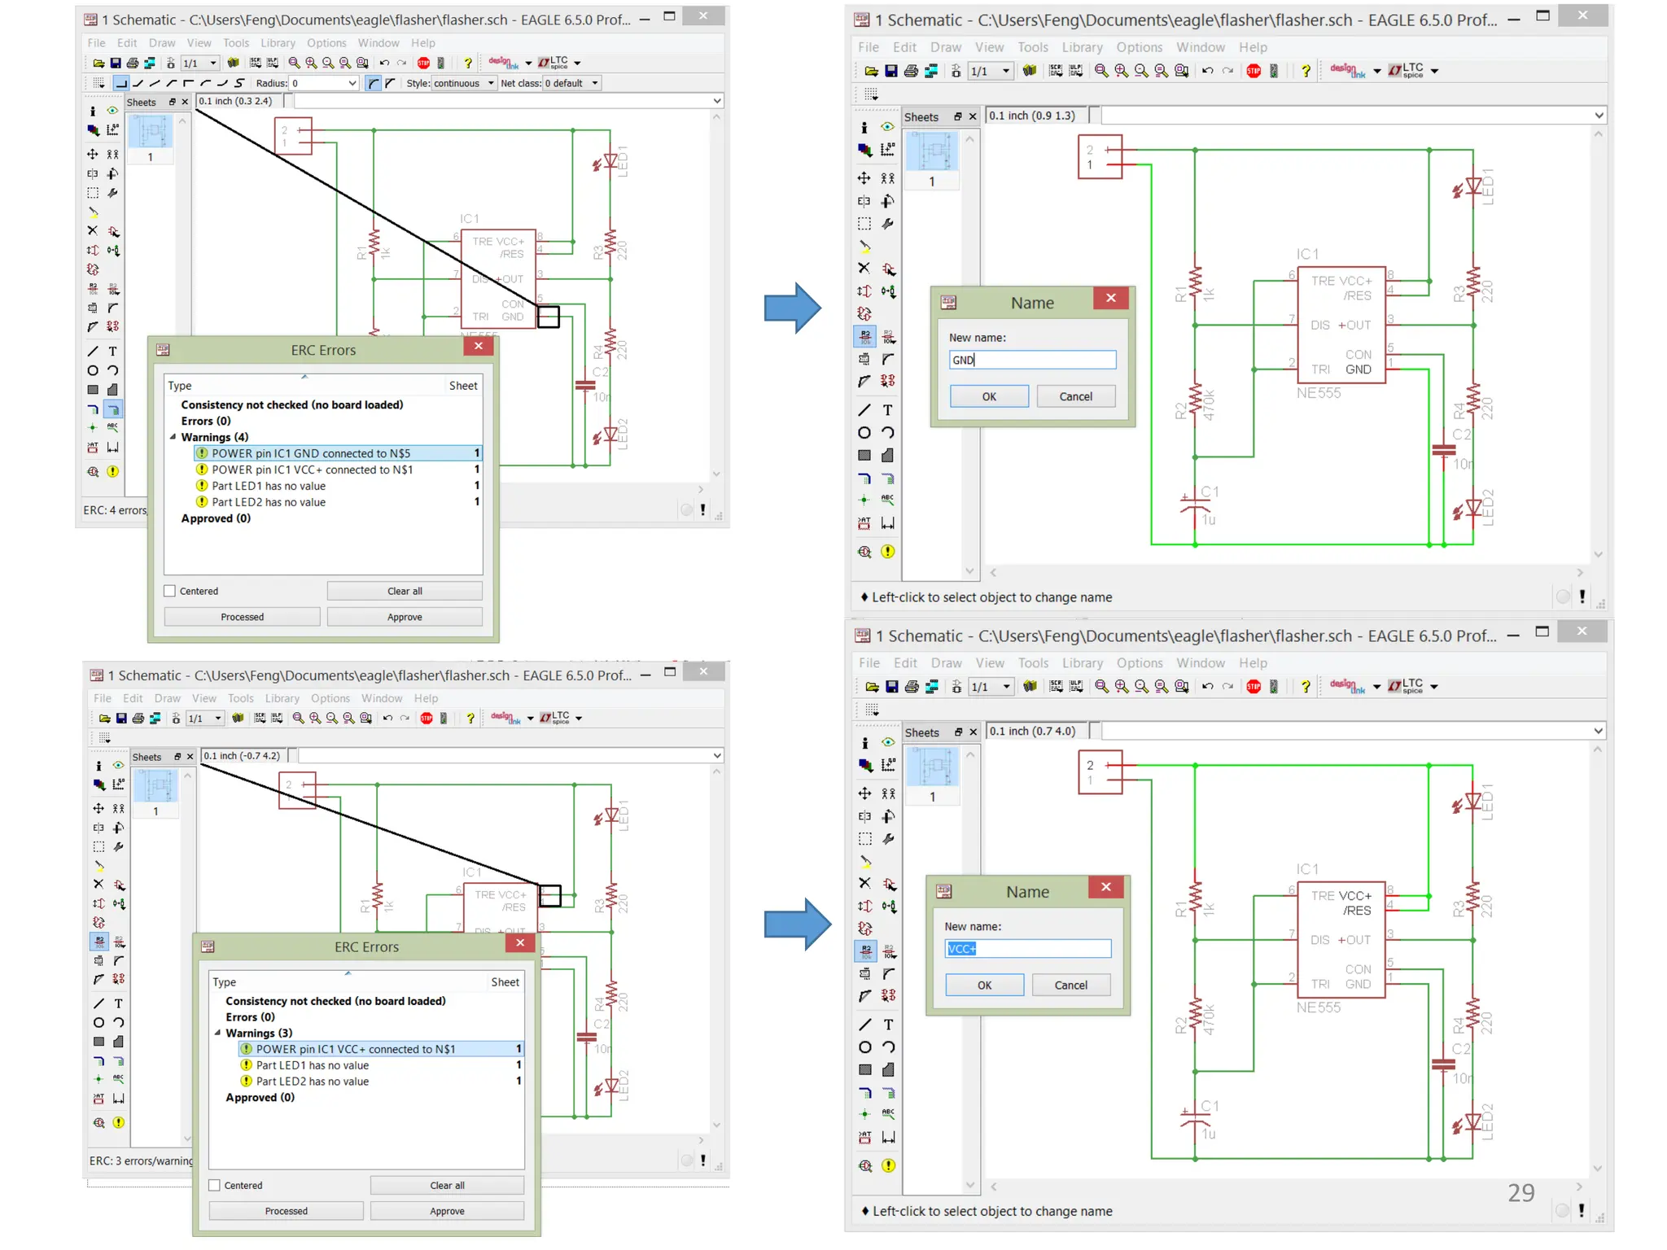Select the 90-degree arc wire bend icon
Image resolution: width=1667 pixels, height=1250 pixels.
tap(205, 83)
